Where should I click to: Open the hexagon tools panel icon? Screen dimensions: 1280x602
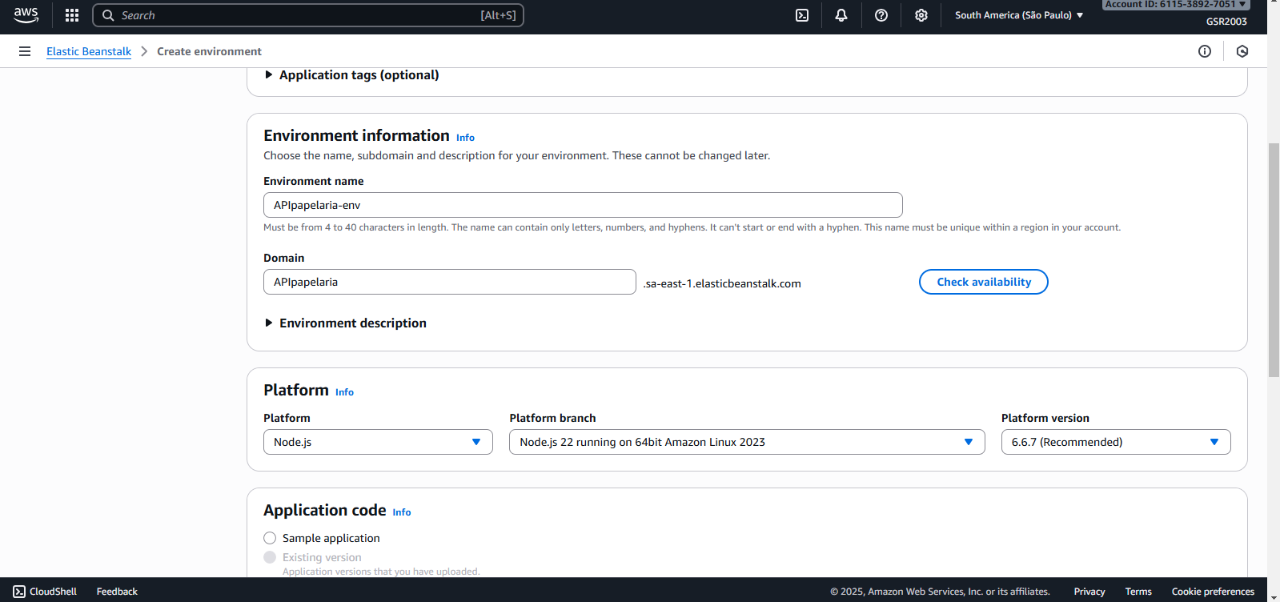[x=1242, y=51]
